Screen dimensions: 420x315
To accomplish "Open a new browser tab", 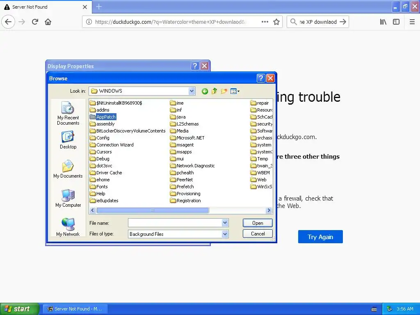I will (99, 7).
